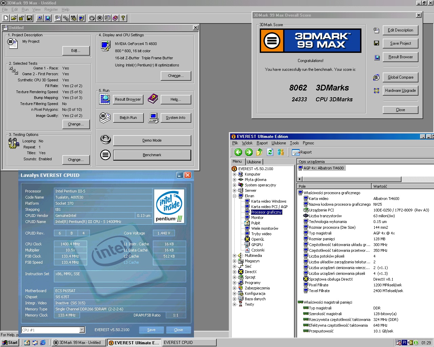This screenshot has height=347, width=434.
Task: Click the green Forward arrow in EVEREST
Action: click(249, 152)
